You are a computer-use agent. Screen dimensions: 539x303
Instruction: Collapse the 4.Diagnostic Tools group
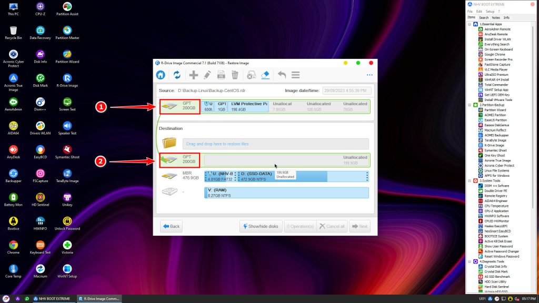470,261
